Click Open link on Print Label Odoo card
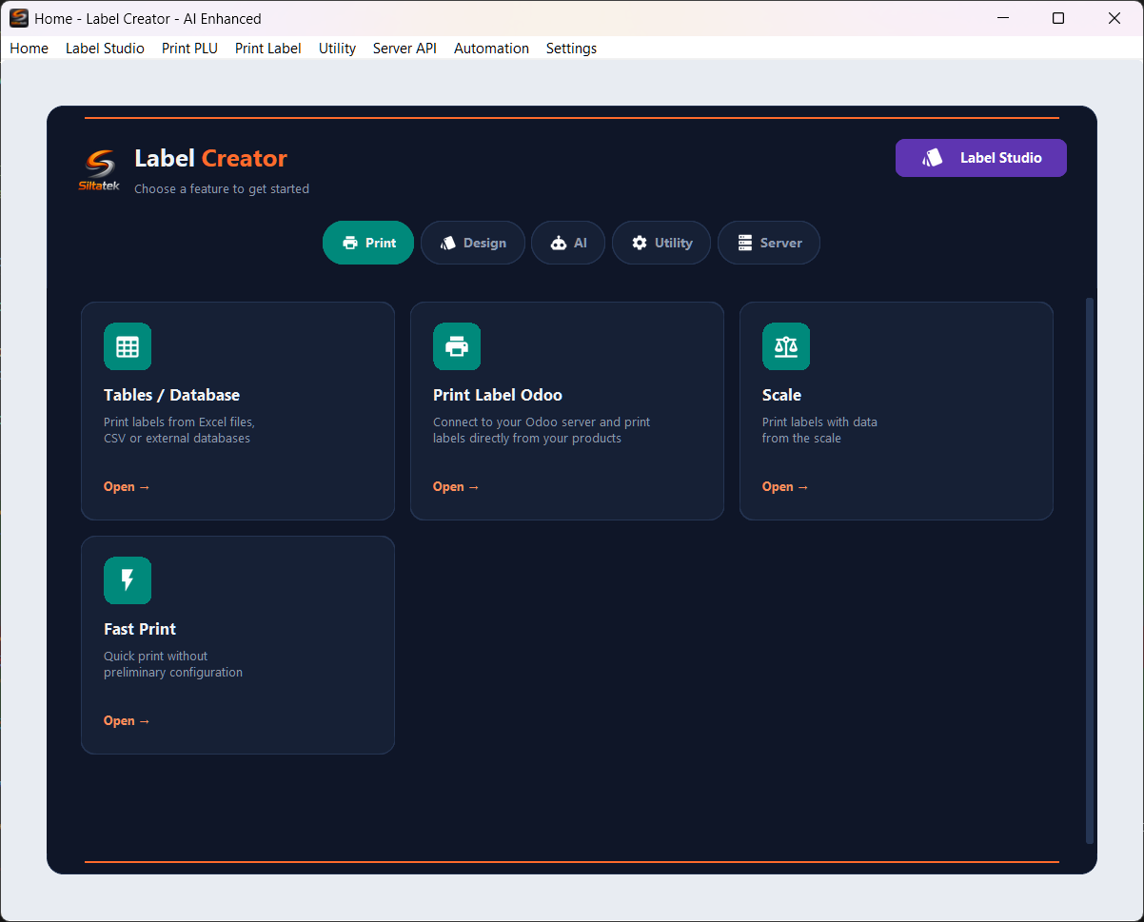The image size is (1144, 922). click(456, 486)
